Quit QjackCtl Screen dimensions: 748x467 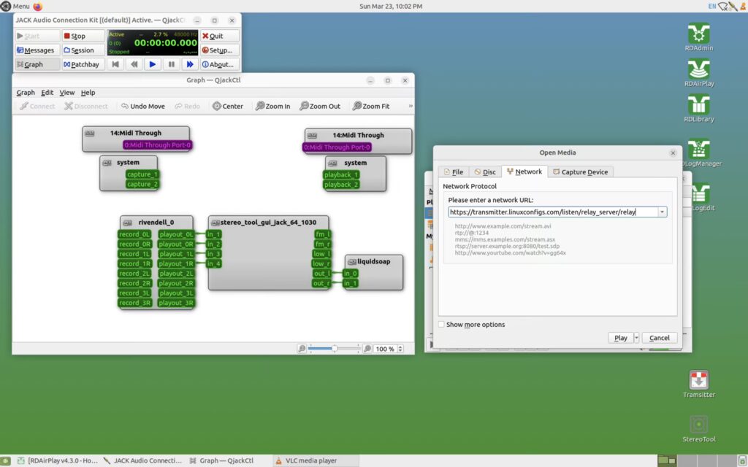click(x=219, y=36)
